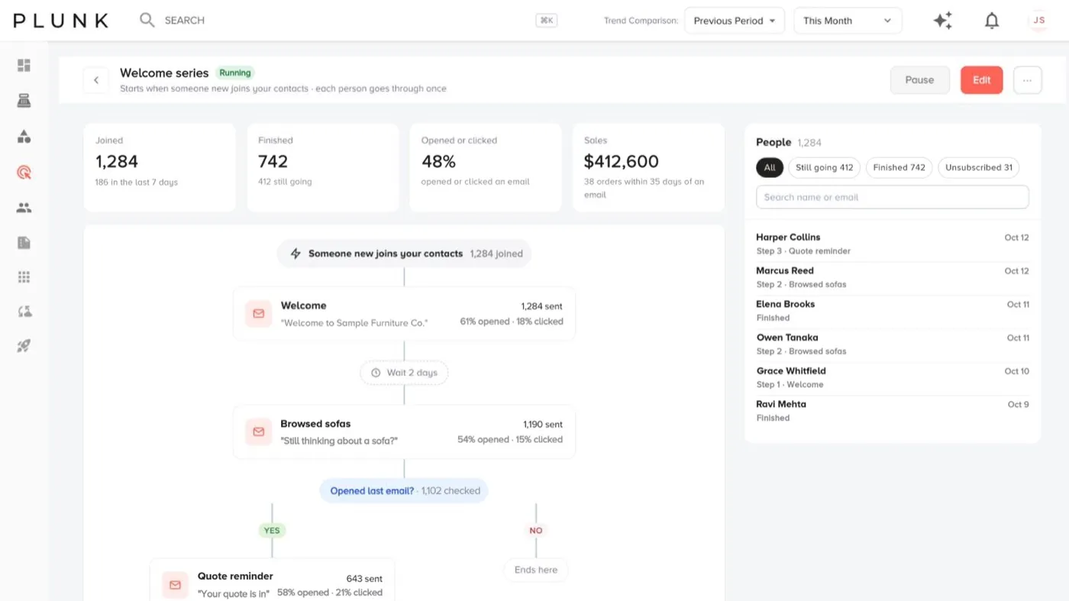The height and width of the screenshot is (601, 1069).
Task: Open the dashboard icon in sidebar
Action: click(x=24, y=66)
